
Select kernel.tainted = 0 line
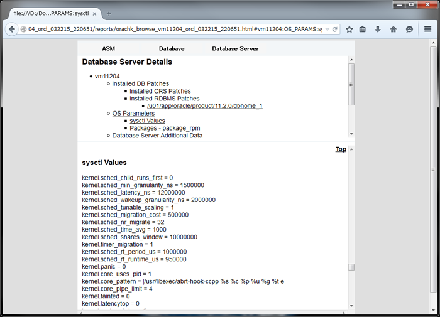[x=106, y=296]
